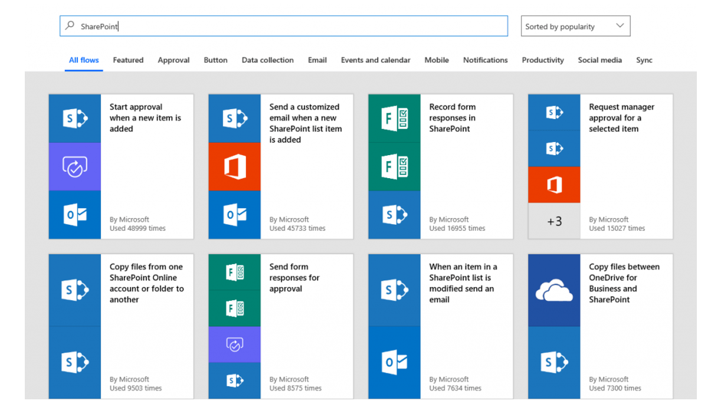Image resolution: width=724 pixels, height=417 pixels.
Task: Click SharePoint icon on the Start approval card
Action: tap(75, 119)
